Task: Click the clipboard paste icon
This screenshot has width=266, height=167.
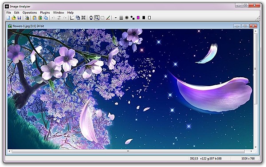Action: pyautogui.click(x=35, y=18)
